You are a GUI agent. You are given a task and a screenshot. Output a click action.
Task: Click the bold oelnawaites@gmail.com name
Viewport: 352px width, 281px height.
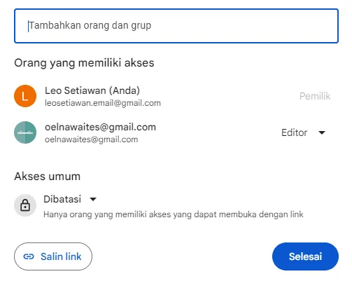100,127
